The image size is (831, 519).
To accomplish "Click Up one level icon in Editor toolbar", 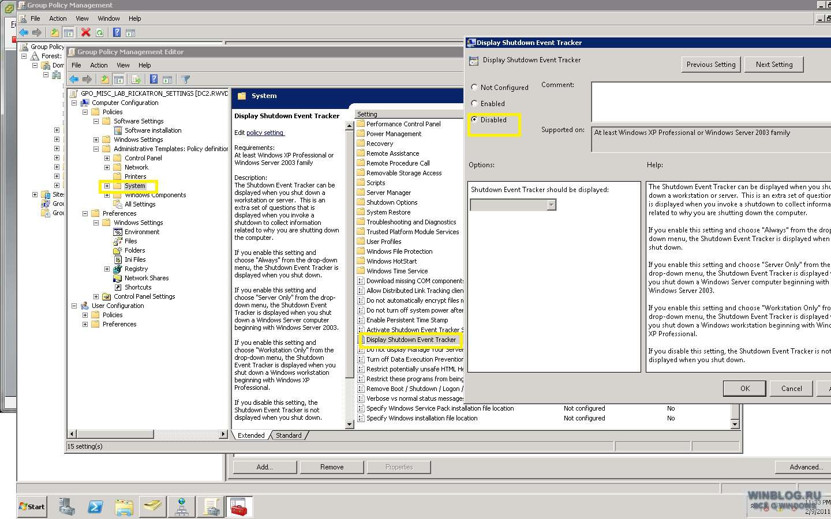I will click(x=104, y=80).
